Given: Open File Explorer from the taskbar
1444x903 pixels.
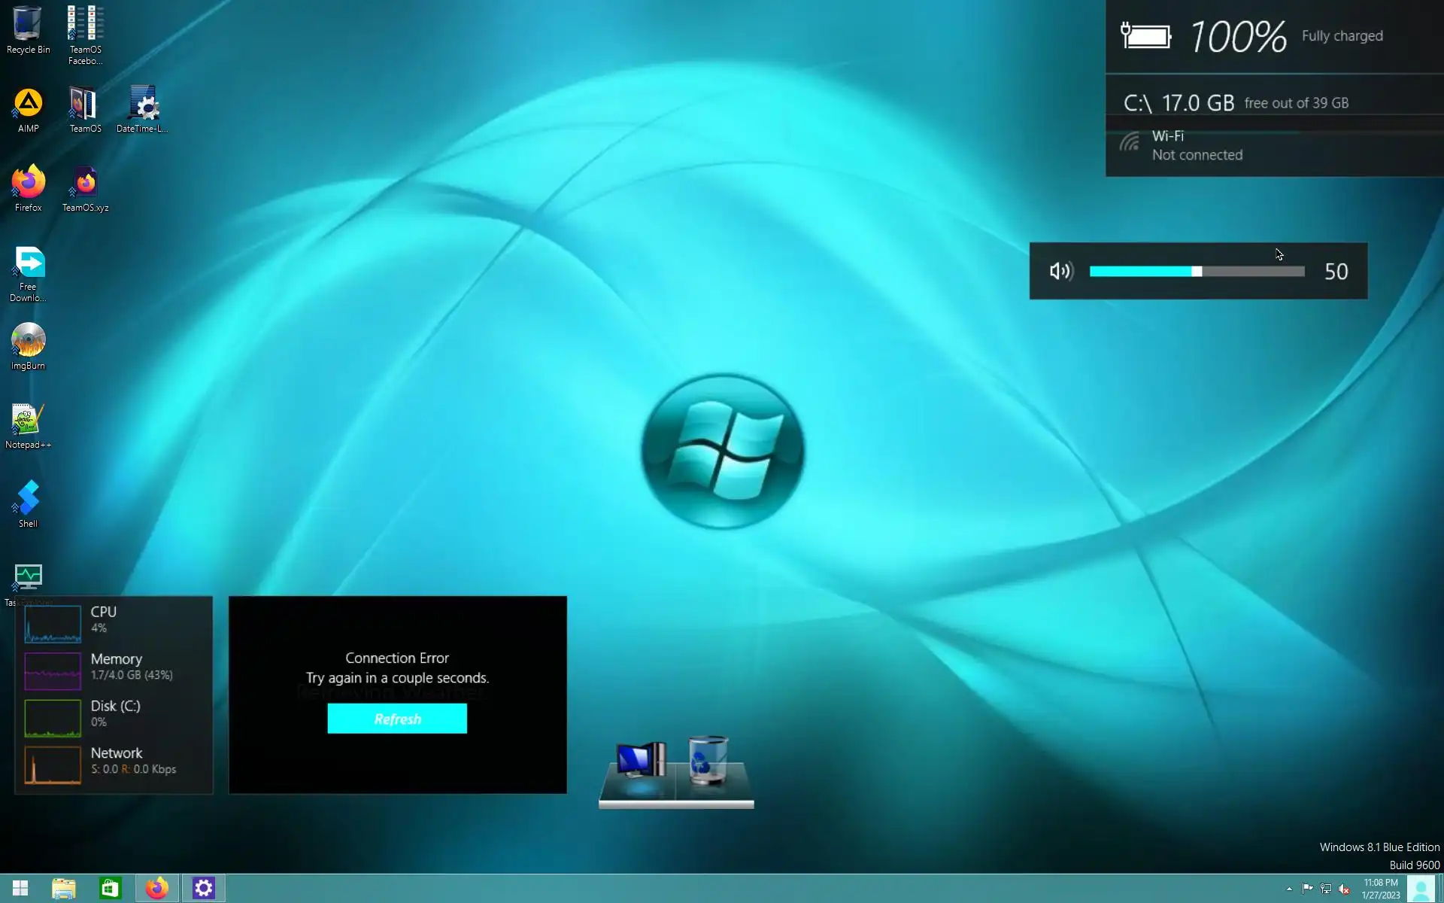Looking at the screenshot, I should click(64, 889).
